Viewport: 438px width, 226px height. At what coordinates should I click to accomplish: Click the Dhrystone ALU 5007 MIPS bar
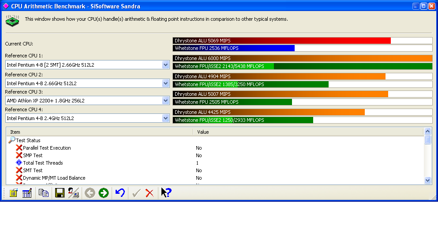(303, 94)
